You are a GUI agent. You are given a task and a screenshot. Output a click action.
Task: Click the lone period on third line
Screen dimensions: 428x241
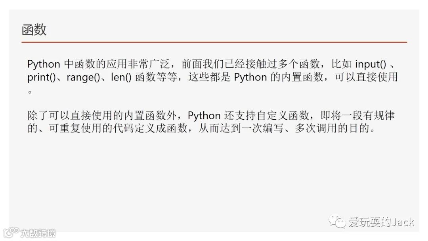coord(30,92)
